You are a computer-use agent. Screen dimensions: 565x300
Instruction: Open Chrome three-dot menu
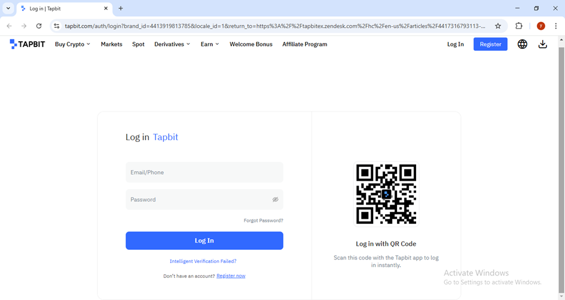tap(556, 26)
